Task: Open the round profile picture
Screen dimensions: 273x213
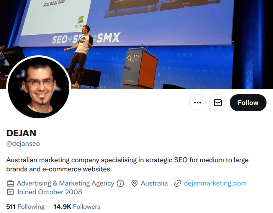Action: [39, 87]
